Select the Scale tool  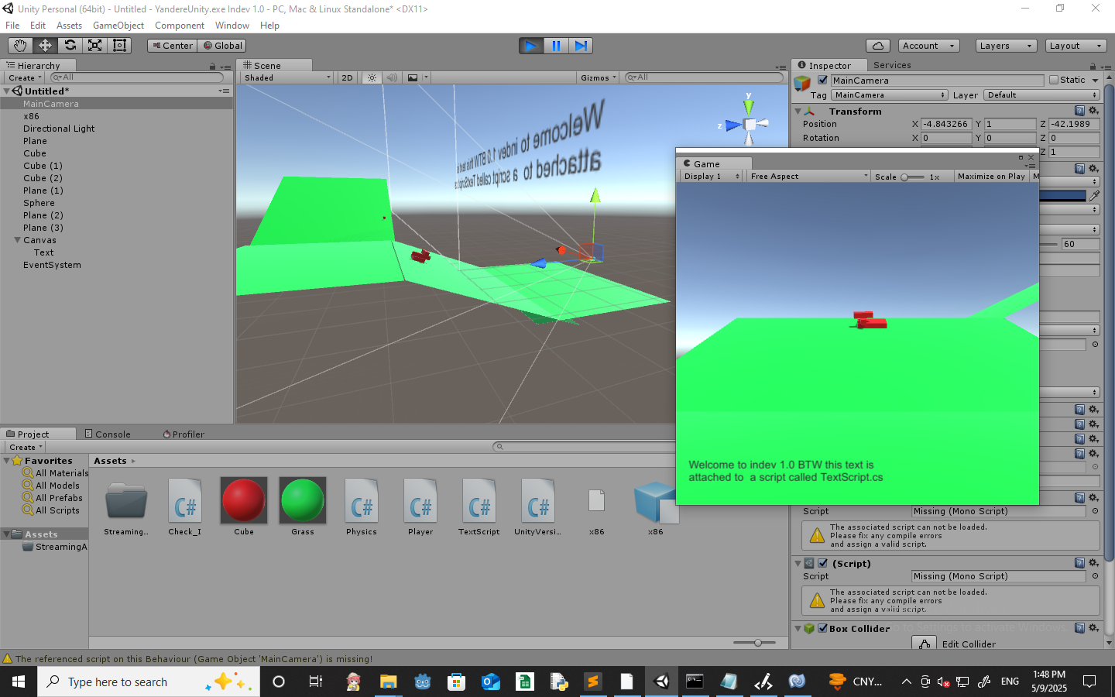(x=94, y=46)
